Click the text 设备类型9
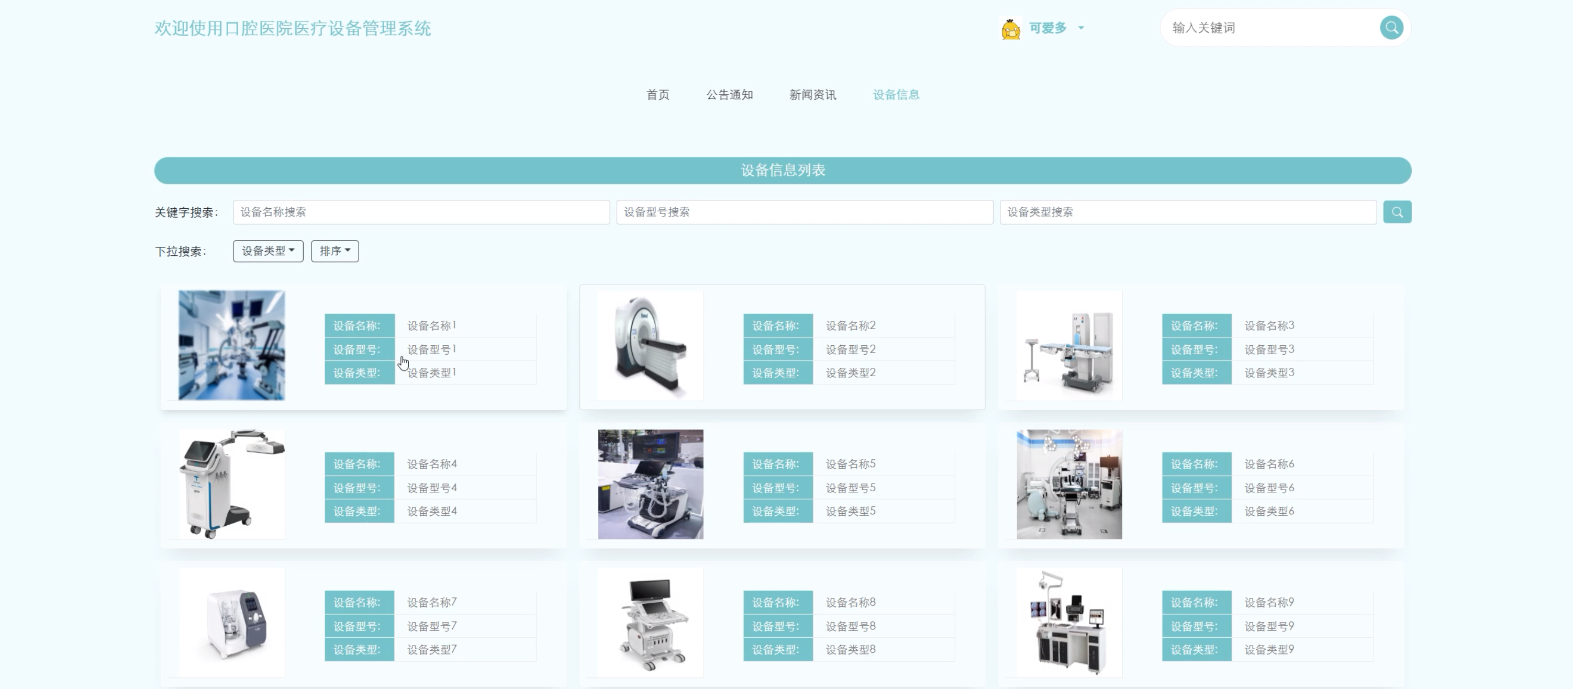Image resolution: width=1573 pixels, height=689 pixels. [x=1269, y=650]
